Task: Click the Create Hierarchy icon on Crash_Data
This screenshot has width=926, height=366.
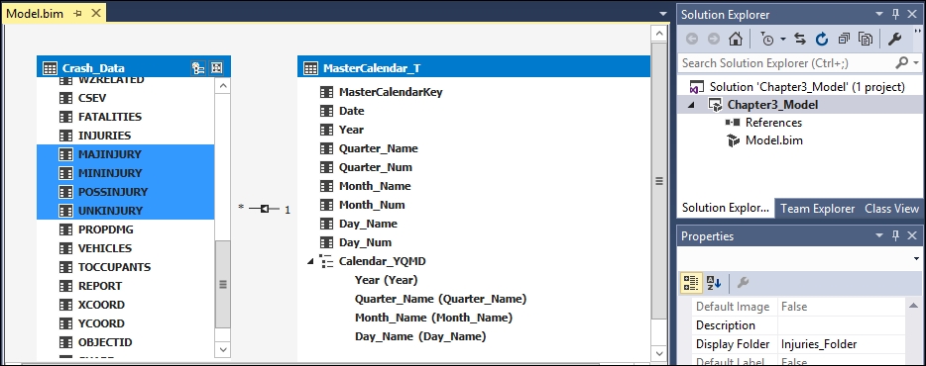Action: coord(198,68)
